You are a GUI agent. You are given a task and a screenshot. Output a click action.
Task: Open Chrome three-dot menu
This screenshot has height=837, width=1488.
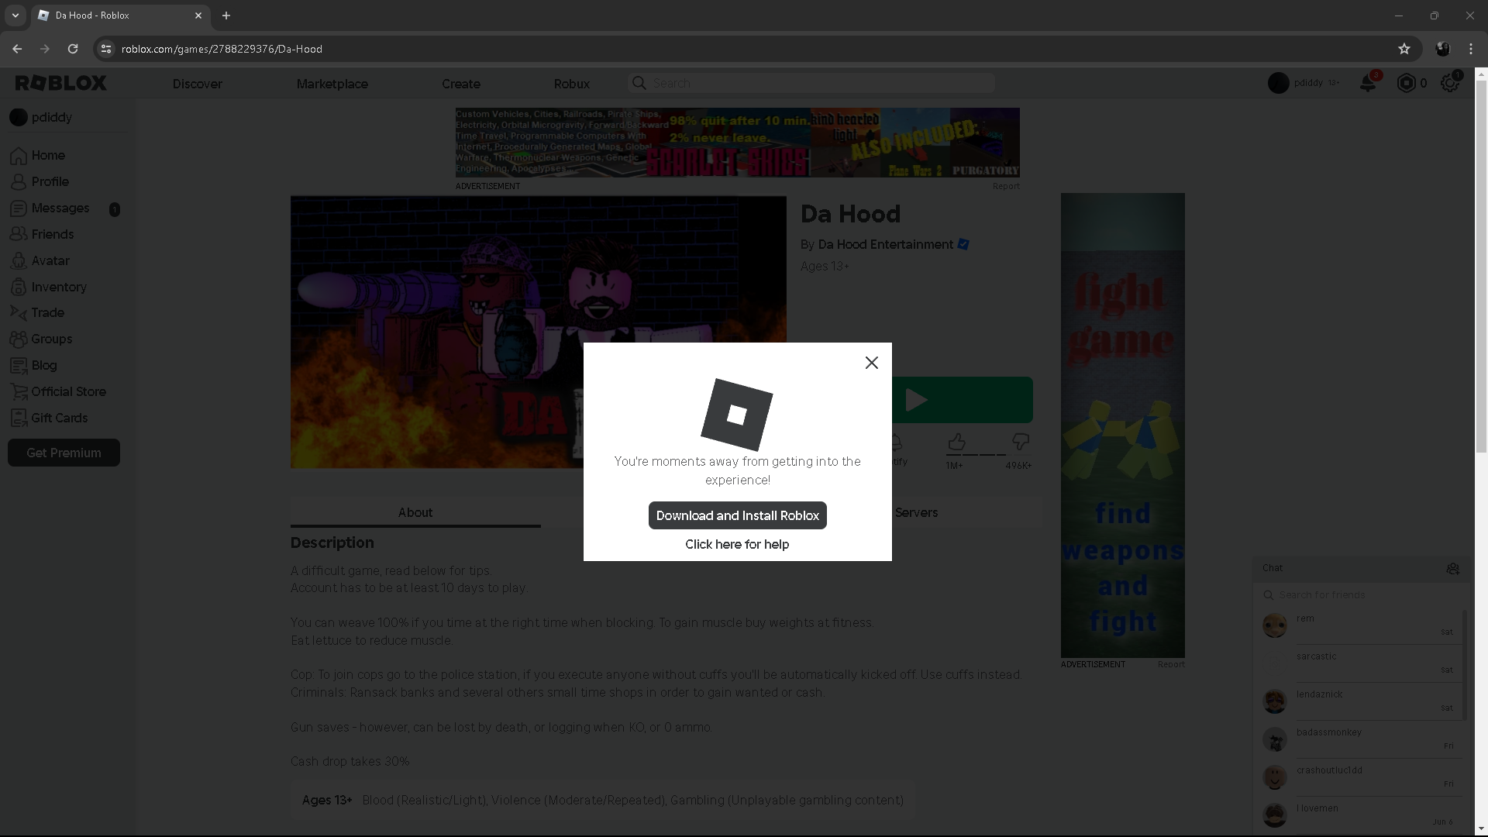tap(1470, 49)
